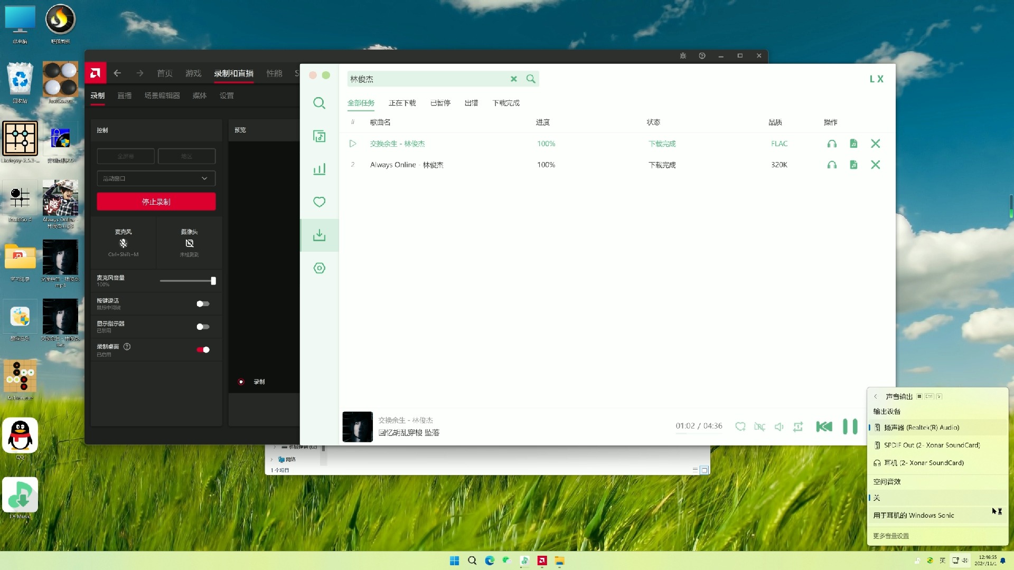Open the 性能 tab in AMD Software

(274, 73)
